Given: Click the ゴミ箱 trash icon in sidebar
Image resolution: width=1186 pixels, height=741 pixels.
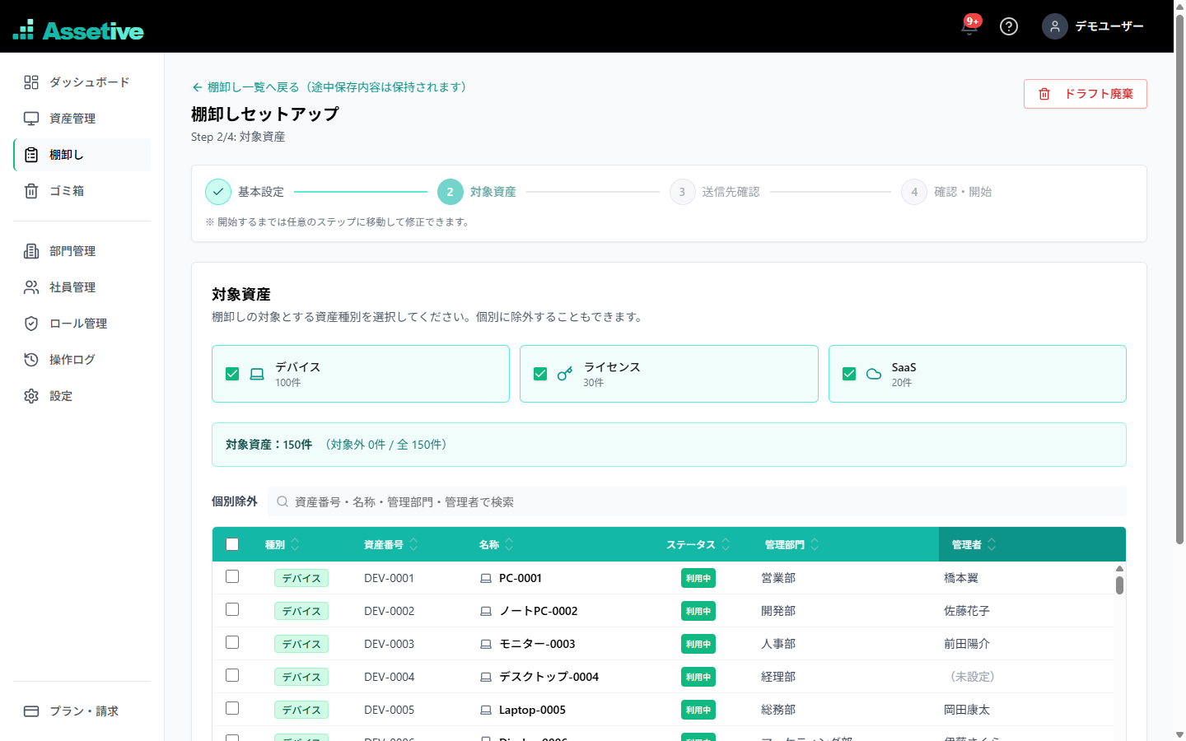Looking at the screenshot, I should 31,191.
